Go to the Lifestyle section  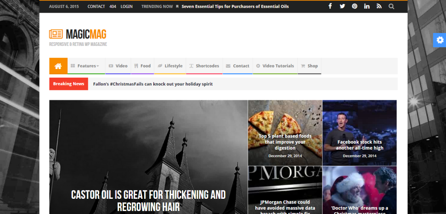coord(170,66)
